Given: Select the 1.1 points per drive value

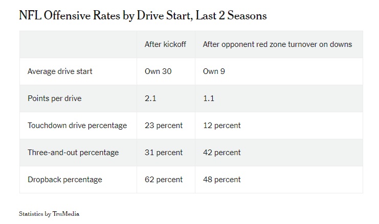Looking at the screenshot, I should 209,98.
